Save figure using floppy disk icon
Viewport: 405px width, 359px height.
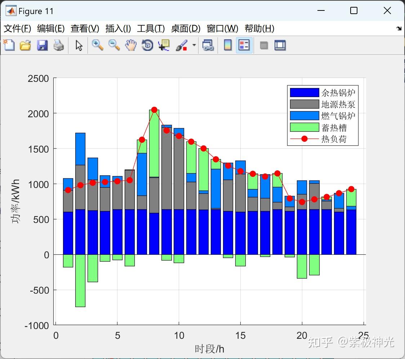point(42,45)
